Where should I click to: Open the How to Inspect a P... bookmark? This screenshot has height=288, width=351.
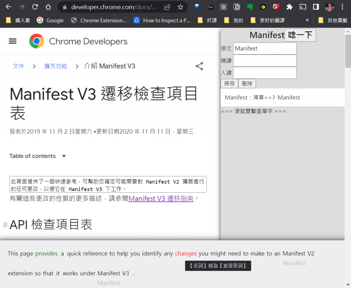pyautogui.click(x=162, y=20)
